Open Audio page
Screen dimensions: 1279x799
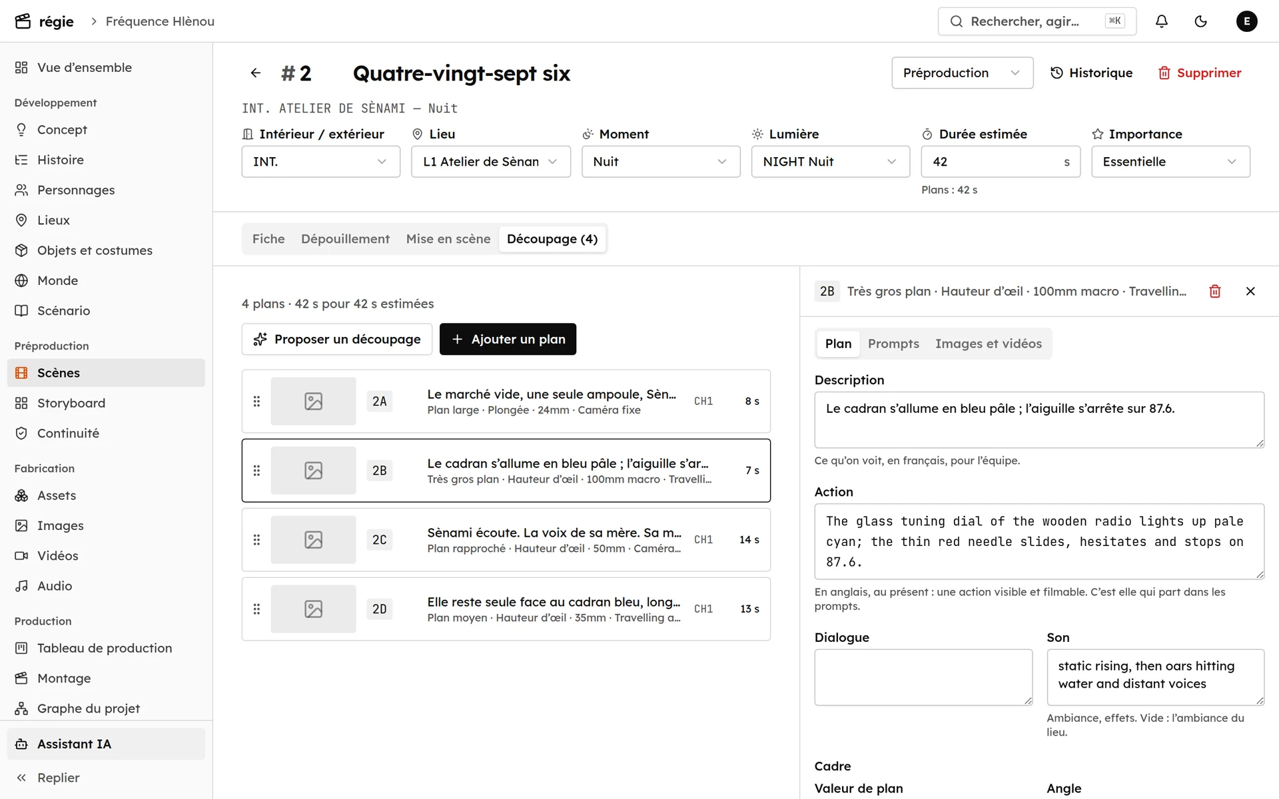pyautogui.click(x=106, y=586)
